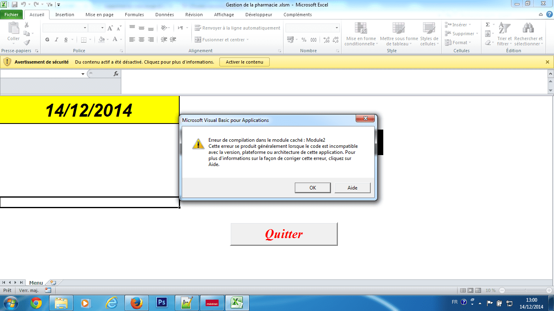Open Trier et filtrer dropdown
This screenshot has height=311, width=554.
[505, 34]
